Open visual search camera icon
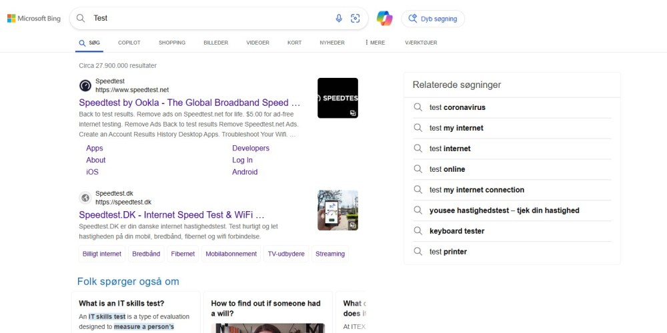 tap(356, 19)
